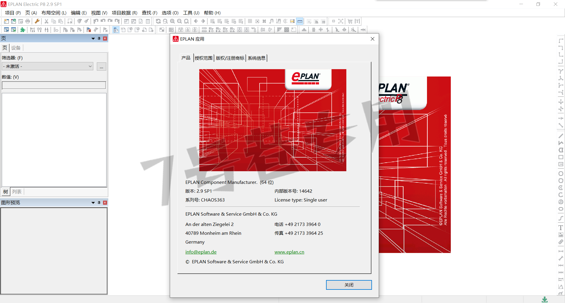Select the 树 view tab
This screenshot has width=565, height=303.
(6, 192)
